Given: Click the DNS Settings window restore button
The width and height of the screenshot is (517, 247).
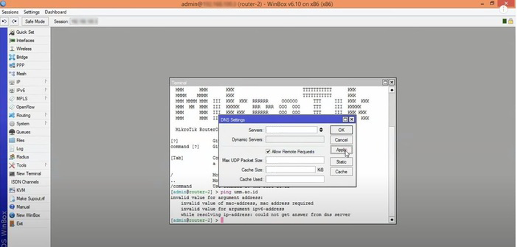Looking at the screenshot, I should (x=345, y=119).
